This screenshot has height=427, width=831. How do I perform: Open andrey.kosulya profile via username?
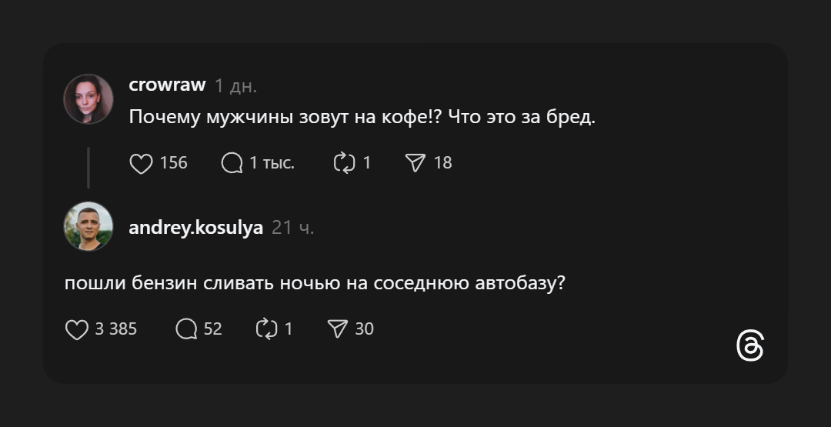click(195, 228)
